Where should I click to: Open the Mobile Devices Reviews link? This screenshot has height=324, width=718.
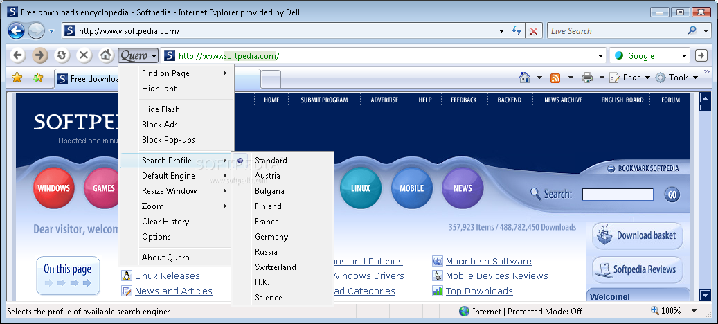click(x=497, y=276)
